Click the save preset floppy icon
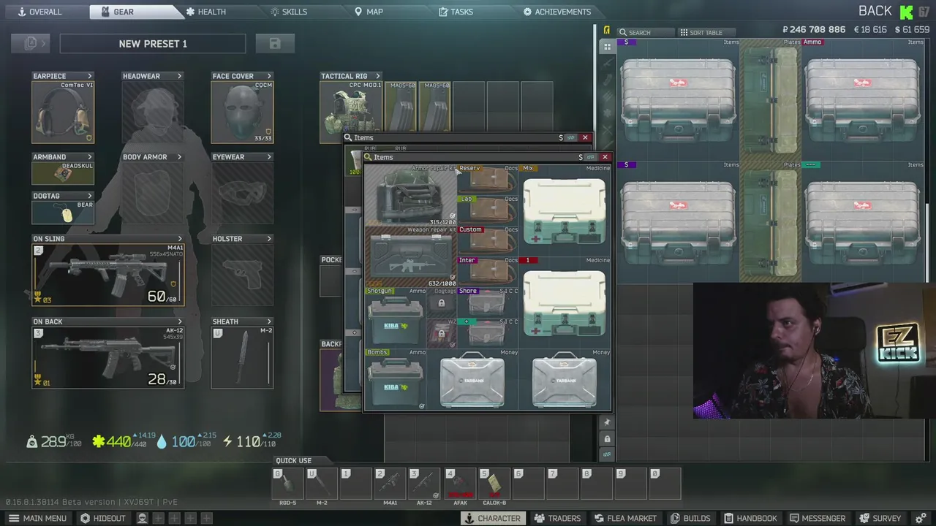This screenshot has height=526, width=936. tap(275, 44)
